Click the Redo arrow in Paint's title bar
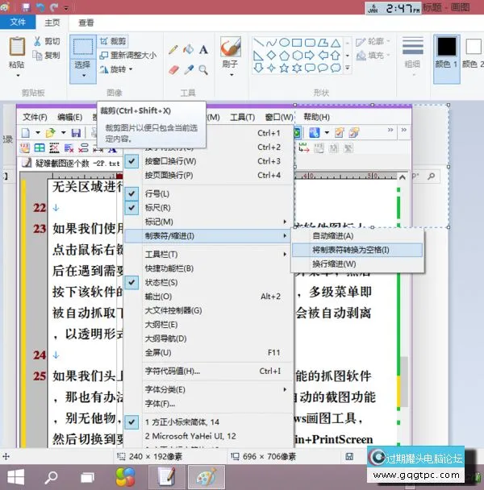The height and width of the screenshot is (490, 484). 54,7
